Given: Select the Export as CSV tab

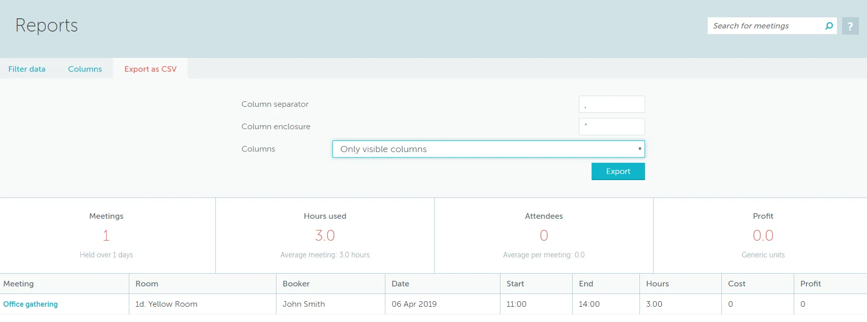Looking at the screenshot, I should pyautogui.click(x=150, y=69).
